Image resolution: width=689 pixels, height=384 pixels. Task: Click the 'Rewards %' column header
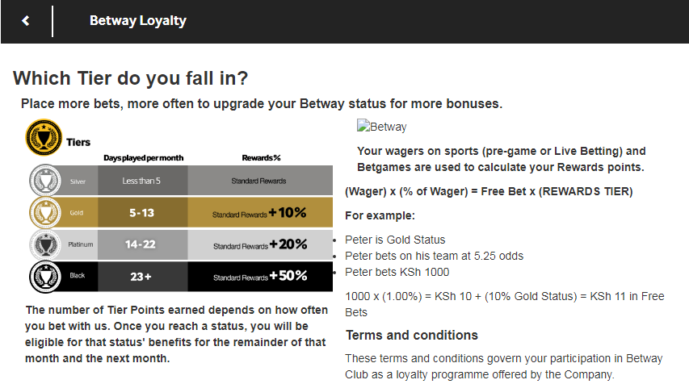(x=261, y=158)
